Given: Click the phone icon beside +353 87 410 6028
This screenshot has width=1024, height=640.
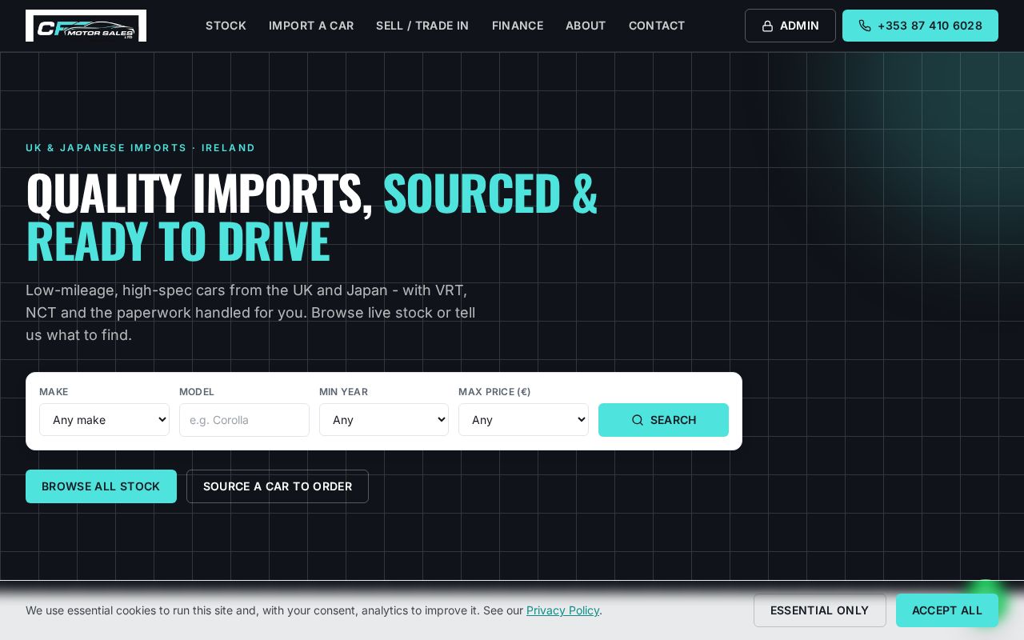Looking at the screenshot, I should coord(865,26).
